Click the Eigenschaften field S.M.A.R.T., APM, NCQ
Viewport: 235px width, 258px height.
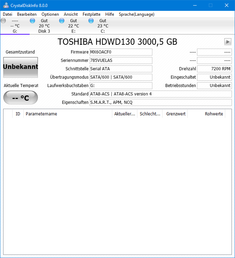[x=161, y=102]
